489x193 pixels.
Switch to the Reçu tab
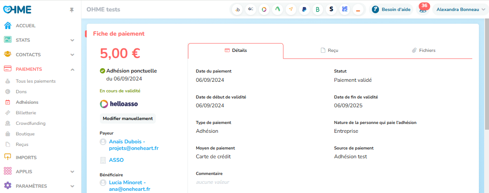pos(329,51)
